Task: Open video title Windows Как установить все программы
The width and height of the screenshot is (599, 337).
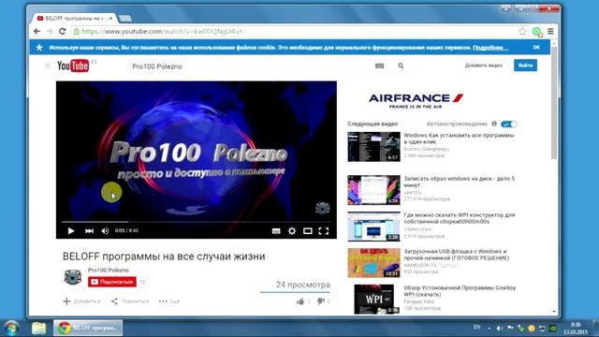Action: 459,139
